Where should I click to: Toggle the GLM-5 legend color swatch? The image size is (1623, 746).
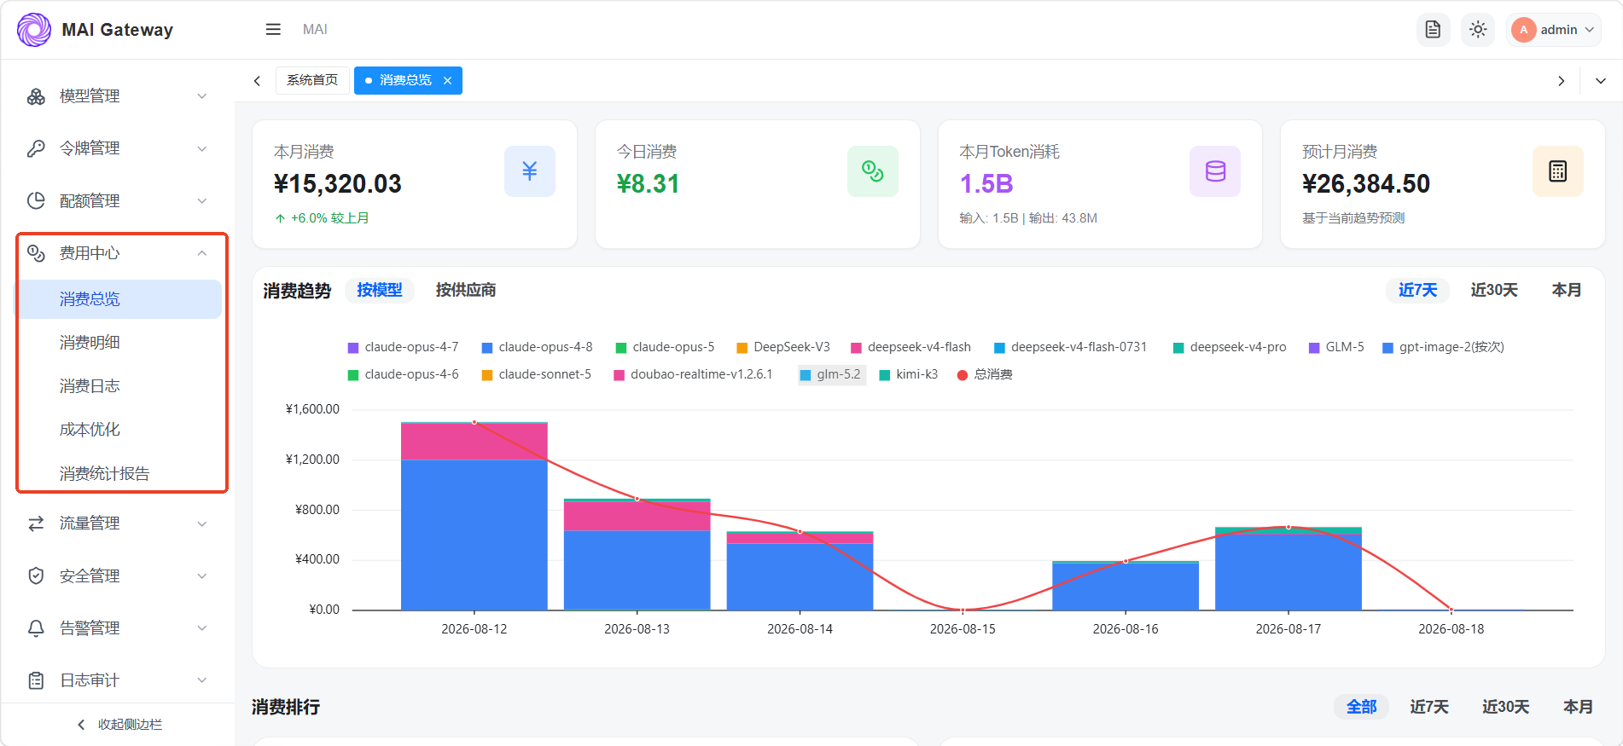[x=1314, y=348]
